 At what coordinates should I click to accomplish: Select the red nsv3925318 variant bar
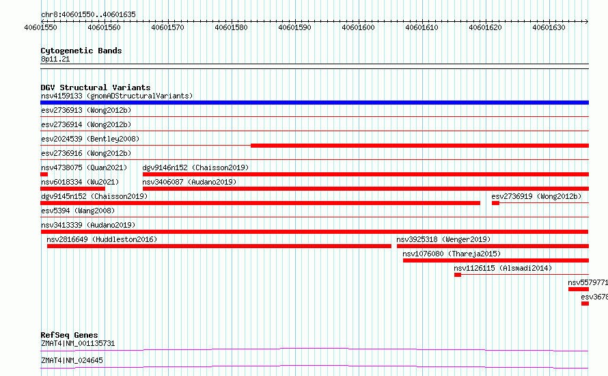(493, 246)
